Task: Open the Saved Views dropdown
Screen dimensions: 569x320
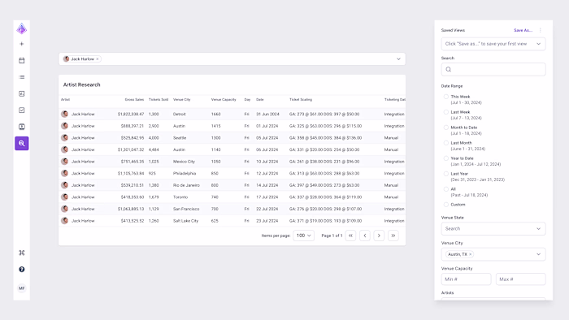Action: point(493,44)
